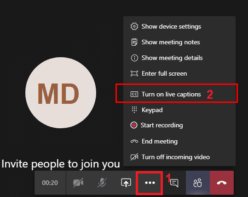Open the share screen tray icon
The height and width of the screenshot is (197, 248).
[x=126, y=183]
